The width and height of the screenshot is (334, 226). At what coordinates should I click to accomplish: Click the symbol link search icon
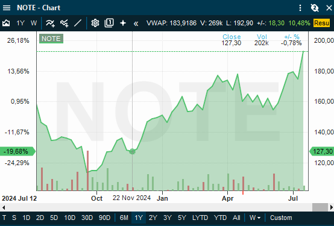314,8
